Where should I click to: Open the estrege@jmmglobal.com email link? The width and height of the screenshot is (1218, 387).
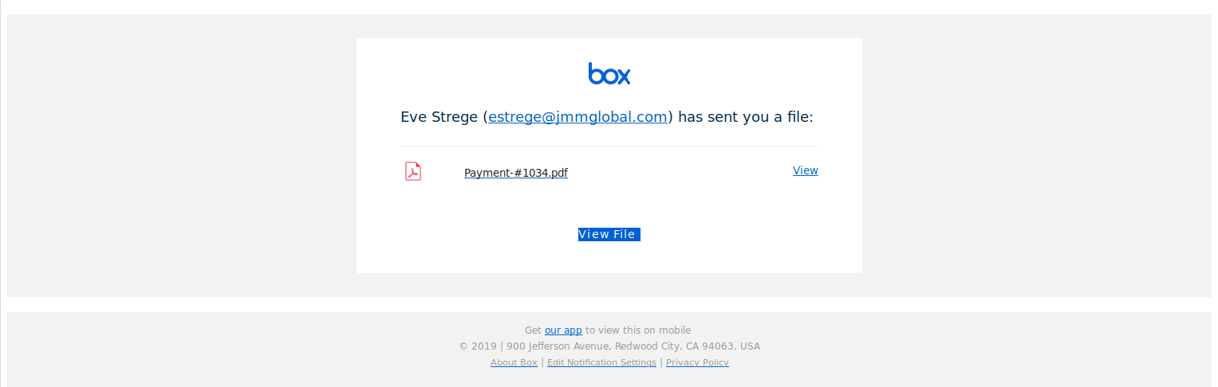point(577,117)
